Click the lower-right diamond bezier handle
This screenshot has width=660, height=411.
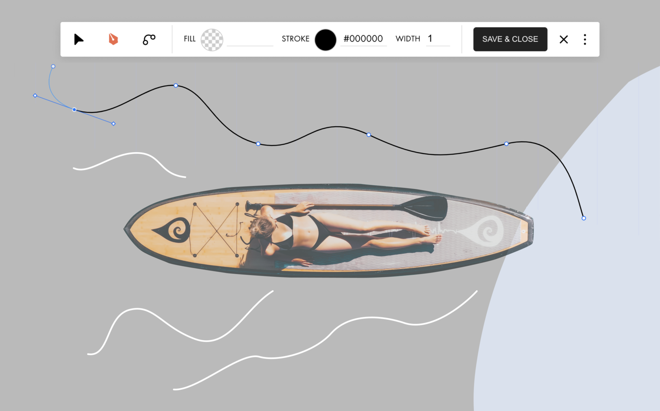114,124
